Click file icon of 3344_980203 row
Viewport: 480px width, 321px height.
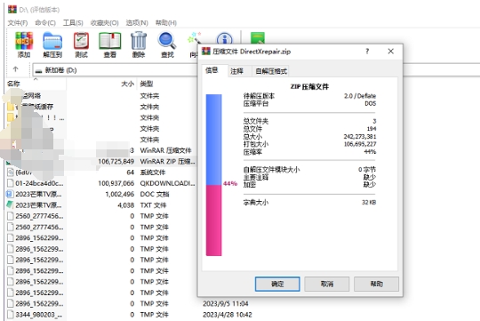(10, 315)
